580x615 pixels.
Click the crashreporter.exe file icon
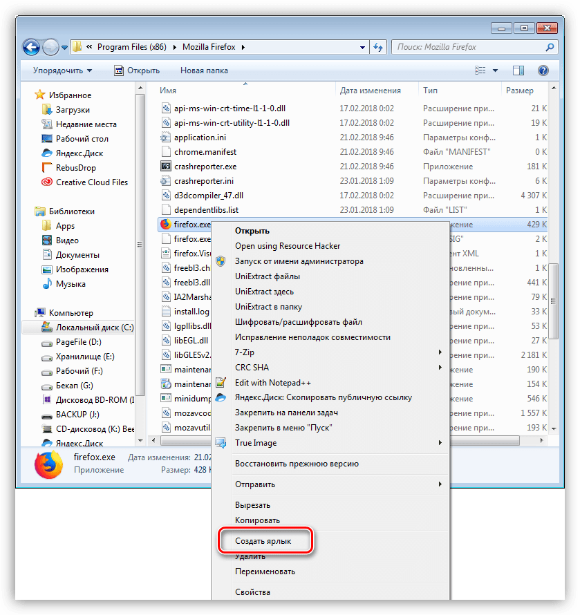point(166,167)
